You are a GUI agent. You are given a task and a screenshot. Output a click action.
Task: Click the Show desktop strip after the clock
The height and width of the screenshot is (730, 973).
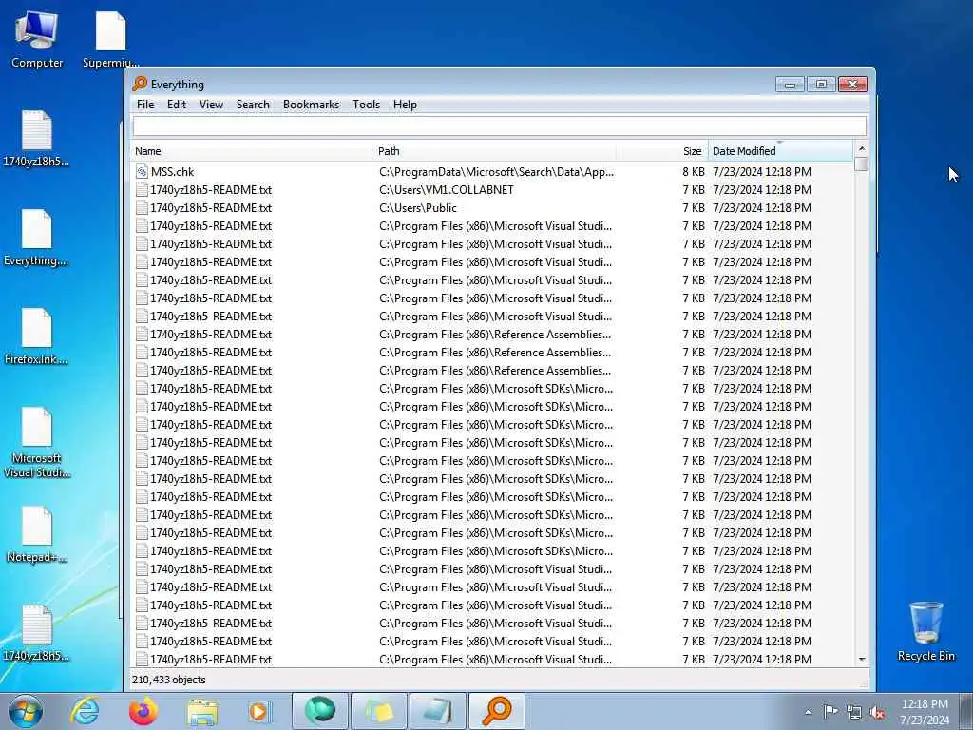point(966,712)
